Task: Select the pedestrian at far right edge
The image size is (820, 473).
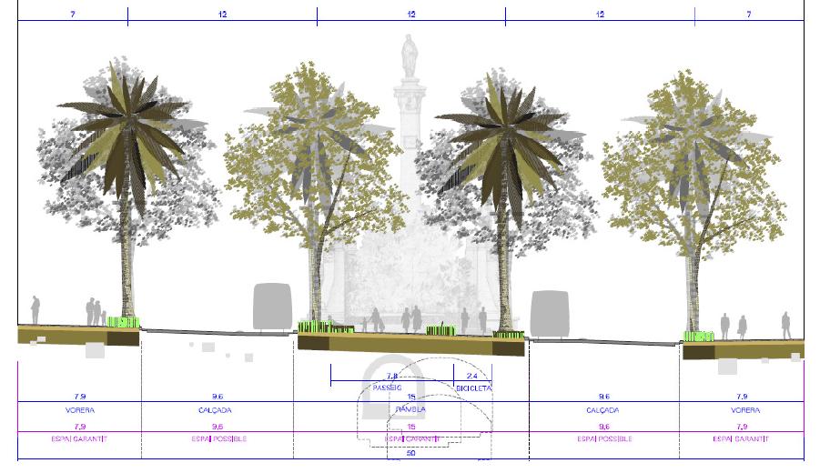Action: (785, 325)
